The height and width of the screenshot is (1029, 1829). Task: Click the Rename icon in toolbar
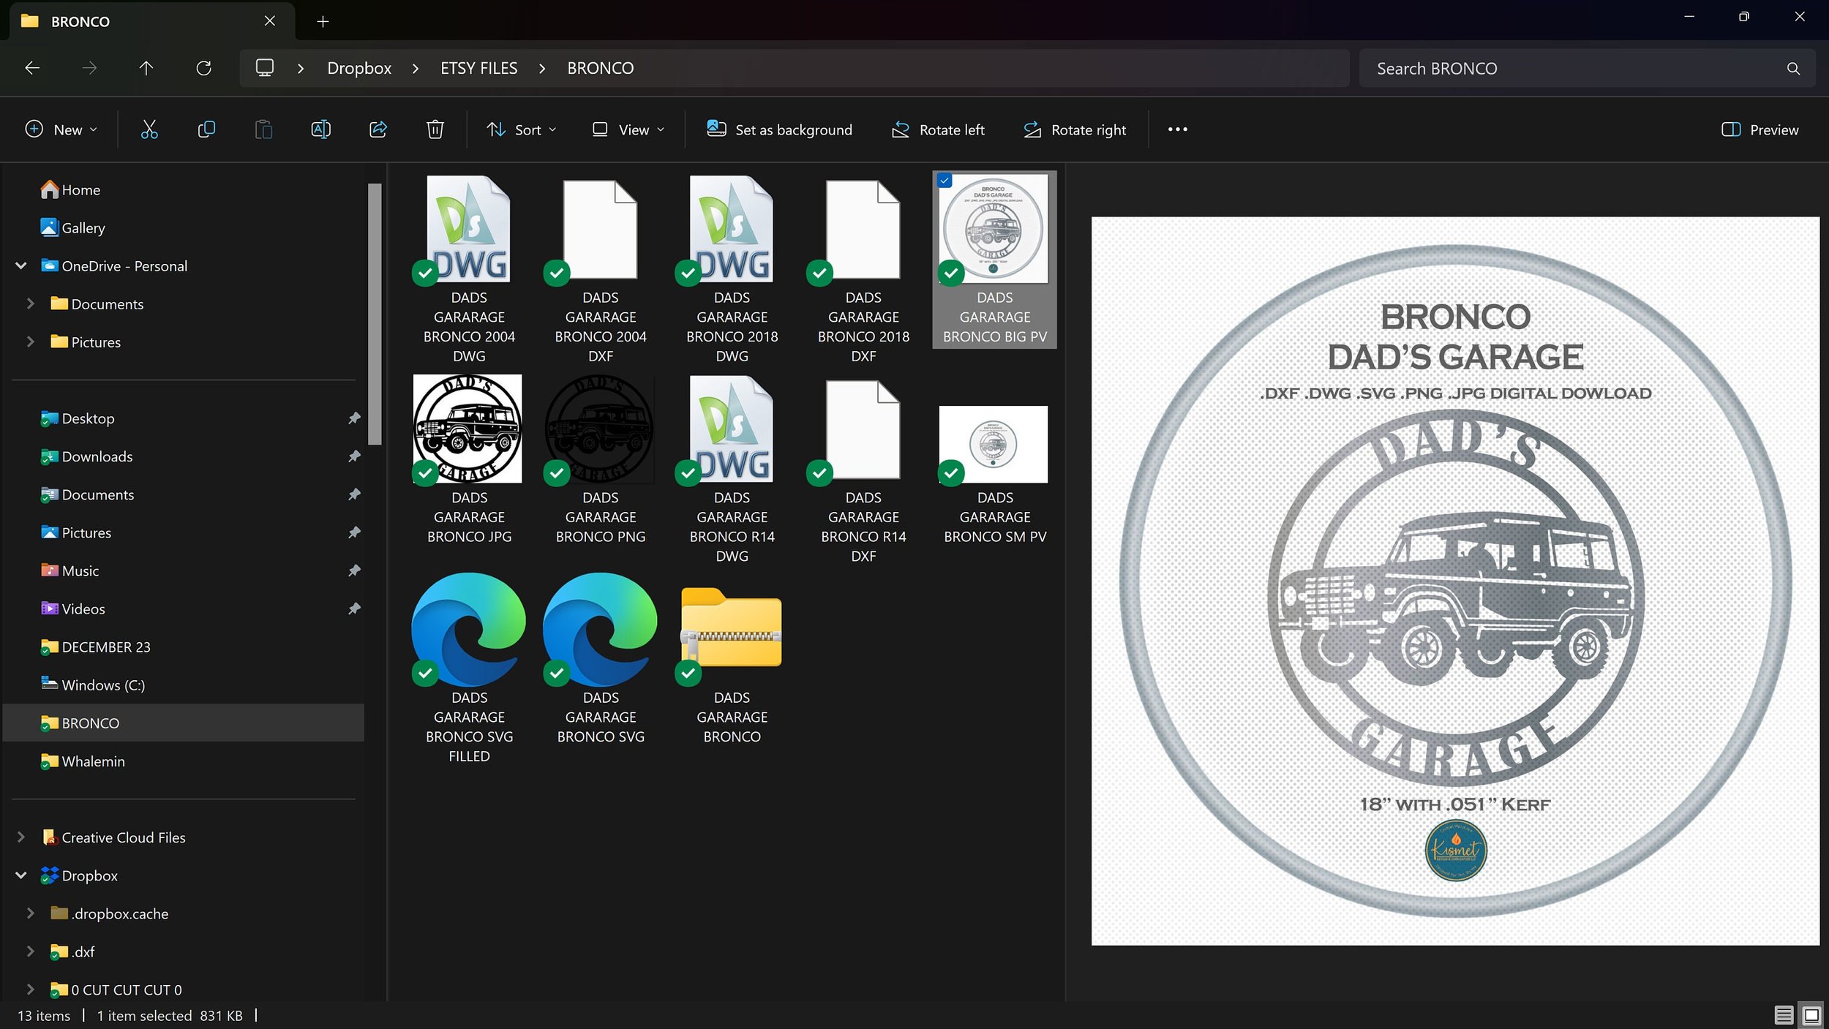point(320,129)
